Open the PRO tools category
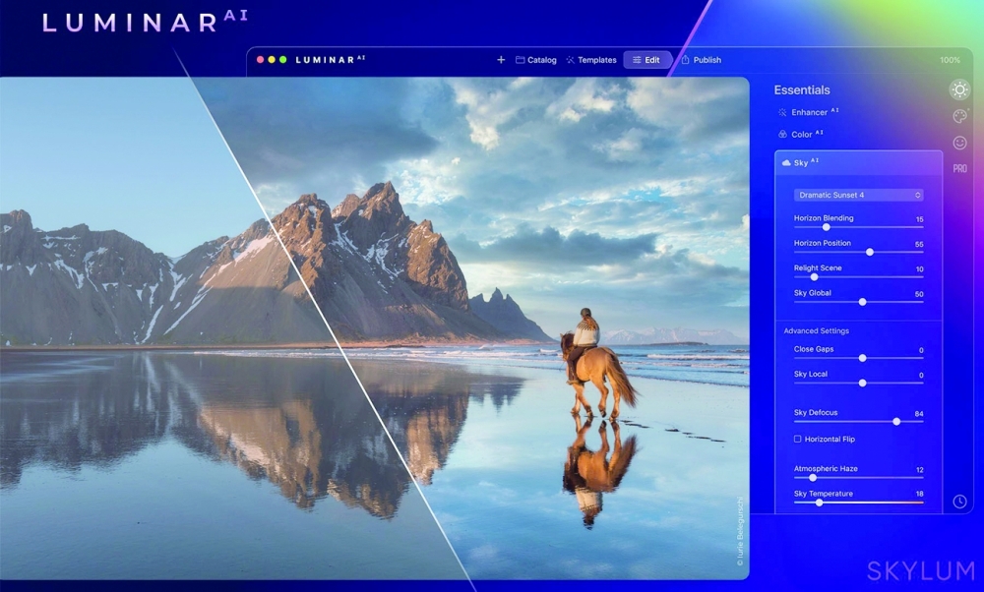Viewport: 984px width, 592px height. (x=959, y=169)
